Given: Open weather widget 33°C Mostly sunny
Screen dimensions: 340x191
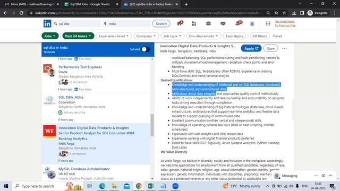Looking at the screenshot, I should pyautogui.click(x=241, y=186).
